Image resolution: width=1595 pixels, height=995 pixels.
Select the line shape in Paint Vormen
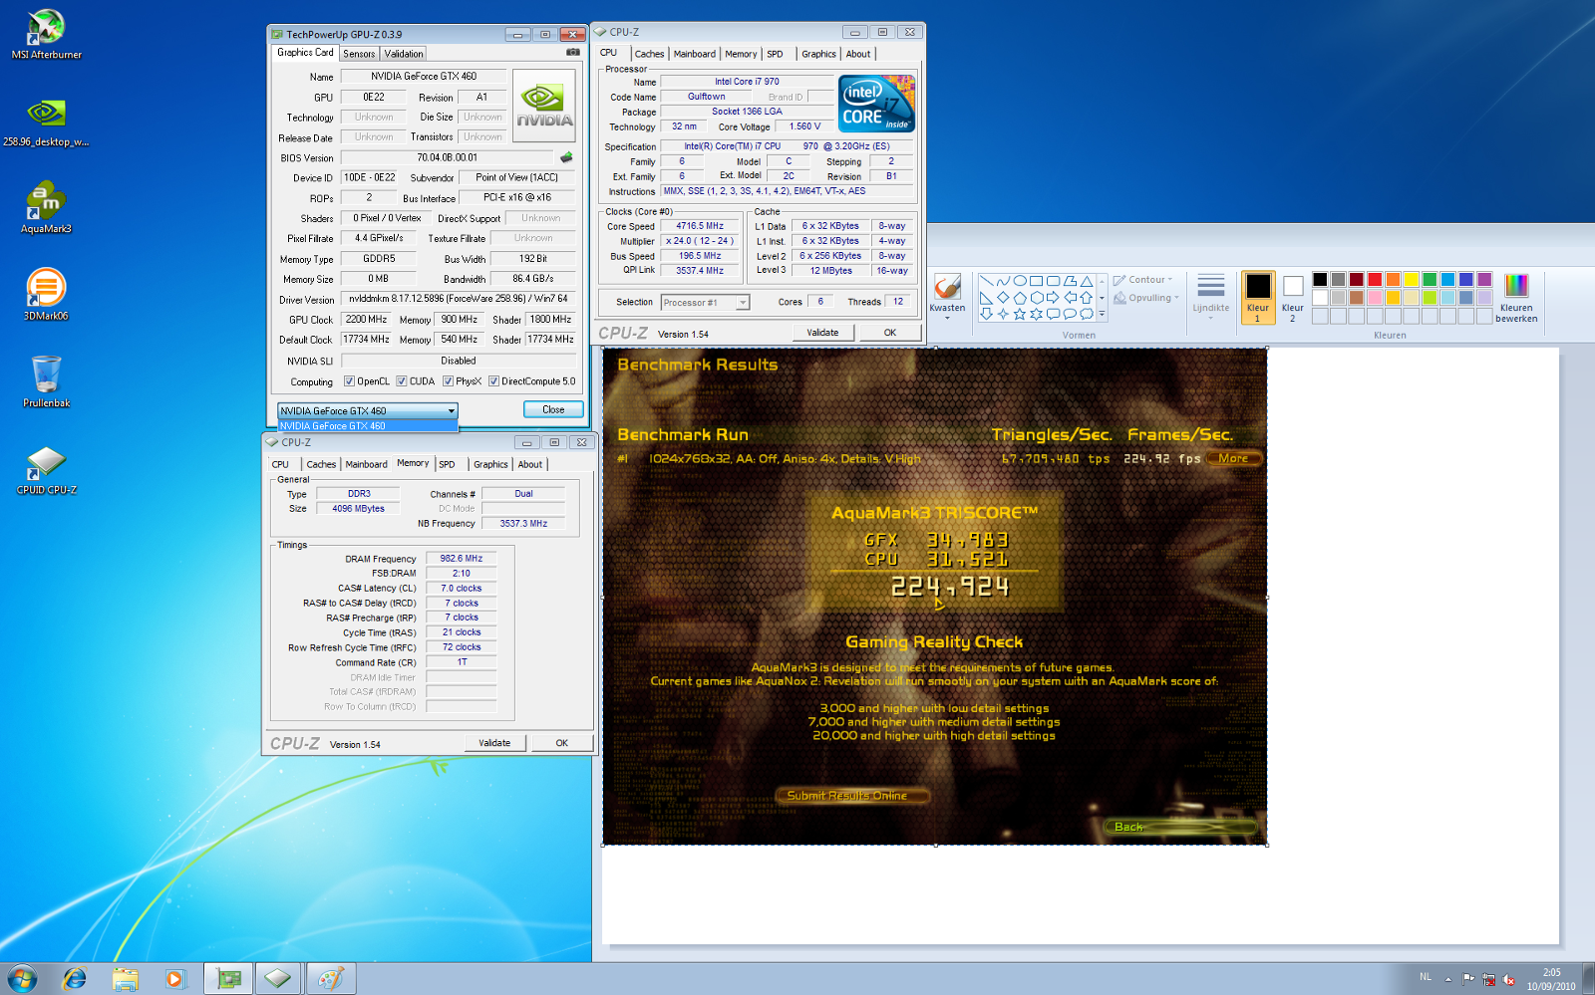(x=986, y=281)
